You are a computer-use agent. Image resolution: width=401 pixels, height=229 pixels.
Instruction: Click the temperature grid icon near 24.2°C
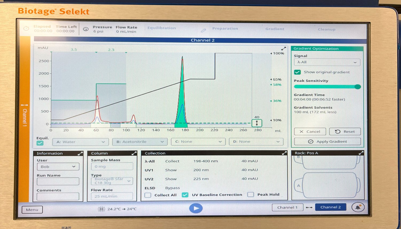tap(102, 209)
